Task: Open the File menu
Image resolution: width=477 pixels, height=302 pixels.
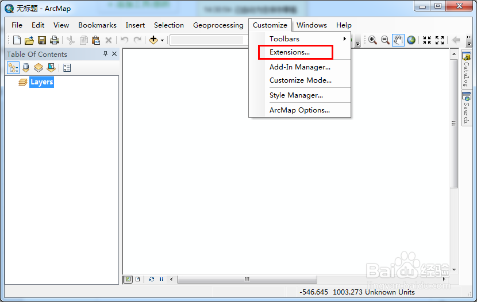Action: pos(17,25)
